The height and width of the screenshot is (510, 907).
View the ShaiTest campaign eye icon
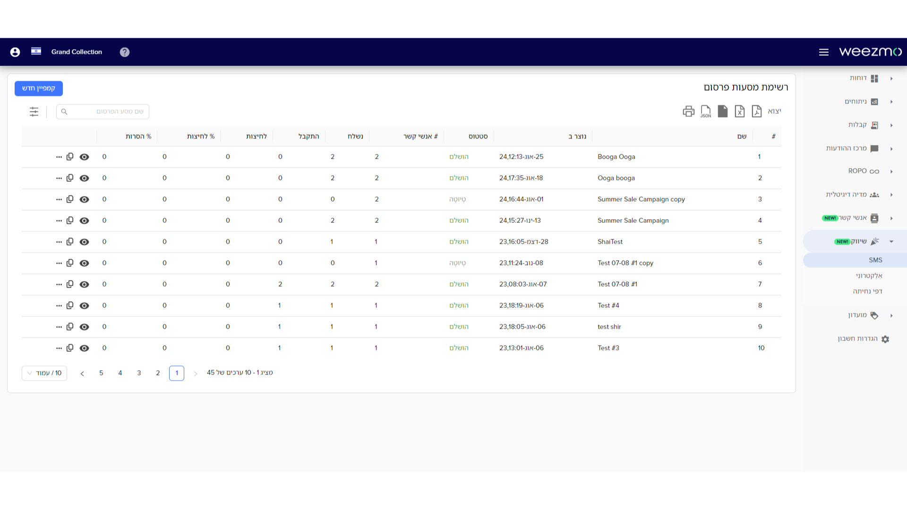[84, 242]
